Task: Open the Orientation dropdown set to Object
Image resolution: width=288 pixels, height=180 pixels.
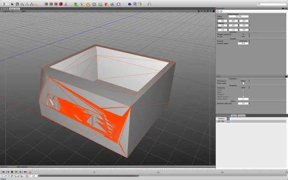Action: (x=244, y=81)
